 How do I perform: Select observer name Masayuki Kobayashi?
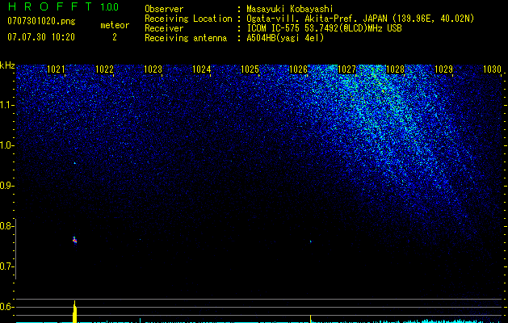click(290, 9)
